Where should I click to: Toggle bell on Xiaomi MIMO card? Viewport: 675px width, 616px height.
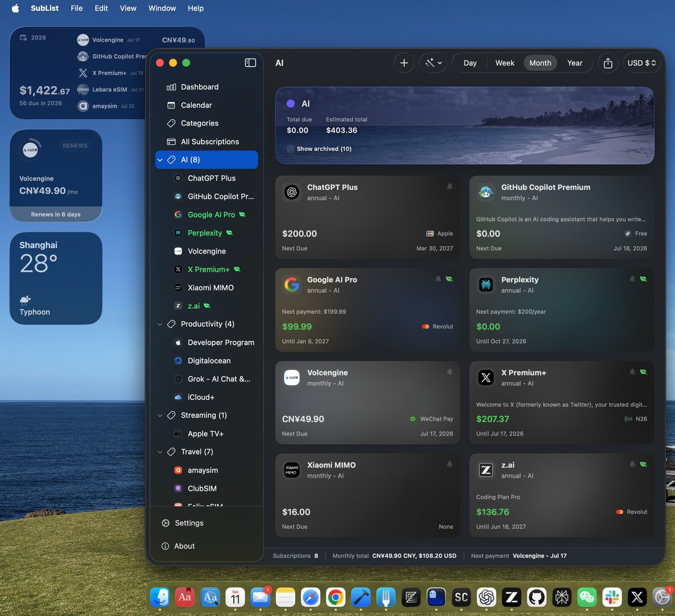tap(449, 464)
